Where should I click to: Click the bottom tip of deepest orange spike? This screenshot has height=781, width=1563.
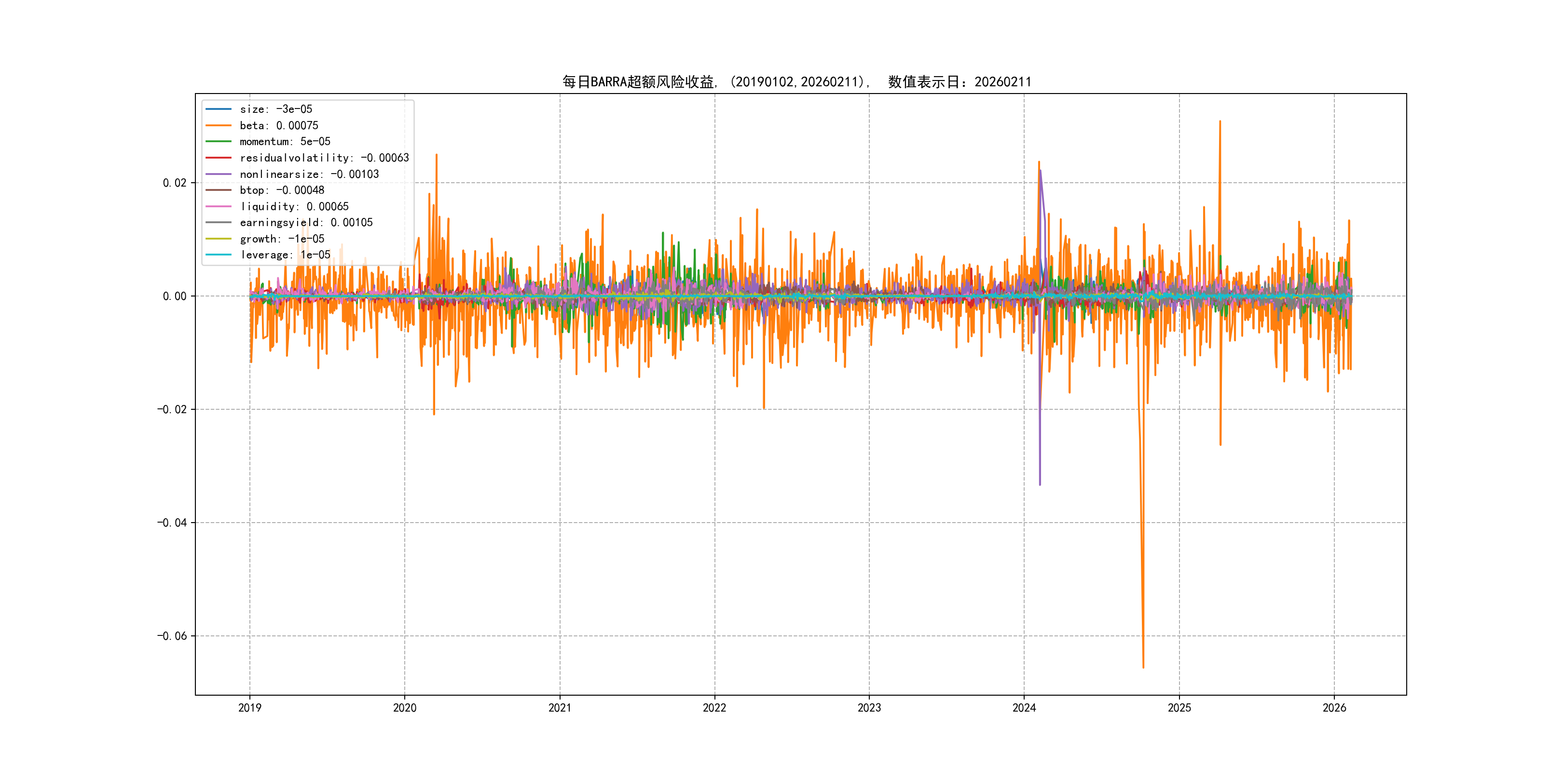pos(1143,668)
